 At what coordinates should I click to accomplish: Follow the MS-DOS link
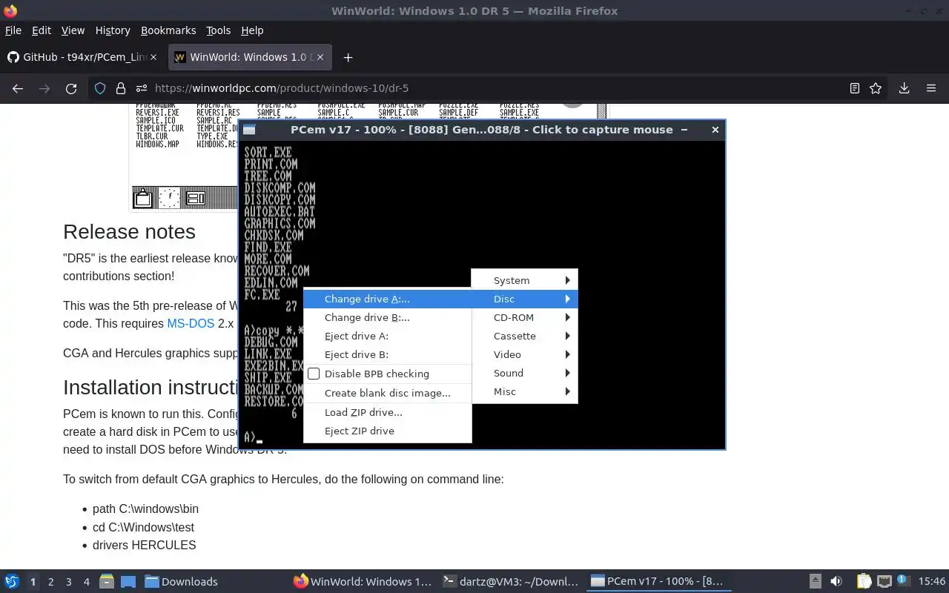click(x=191, y=323)
